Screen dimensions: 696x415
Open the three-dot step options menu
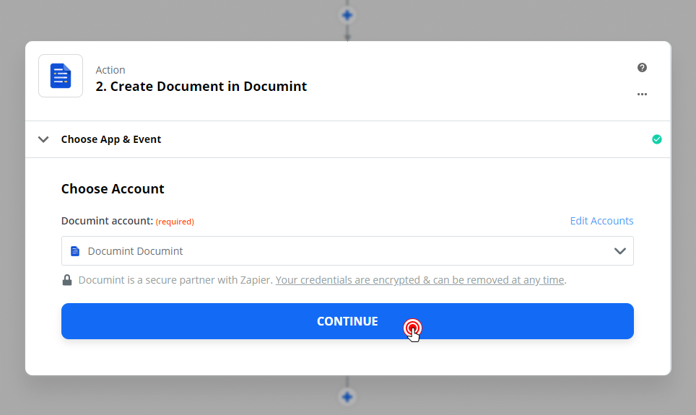642,94
